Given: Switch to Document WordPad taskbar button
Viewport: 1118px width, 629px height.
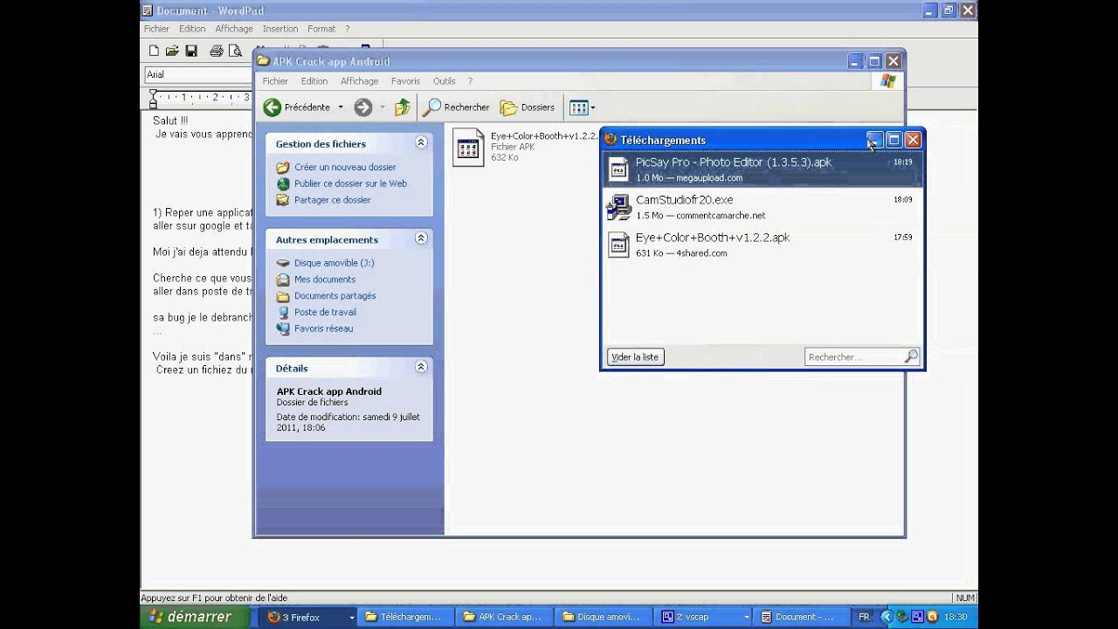Looking at the screenshot, I should click(x=803, y=617).
